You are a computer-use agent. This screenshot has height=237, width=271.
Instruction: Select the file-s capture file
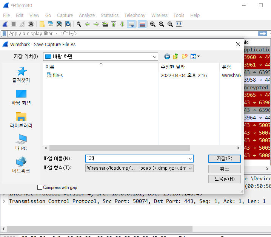pos(55,76)
